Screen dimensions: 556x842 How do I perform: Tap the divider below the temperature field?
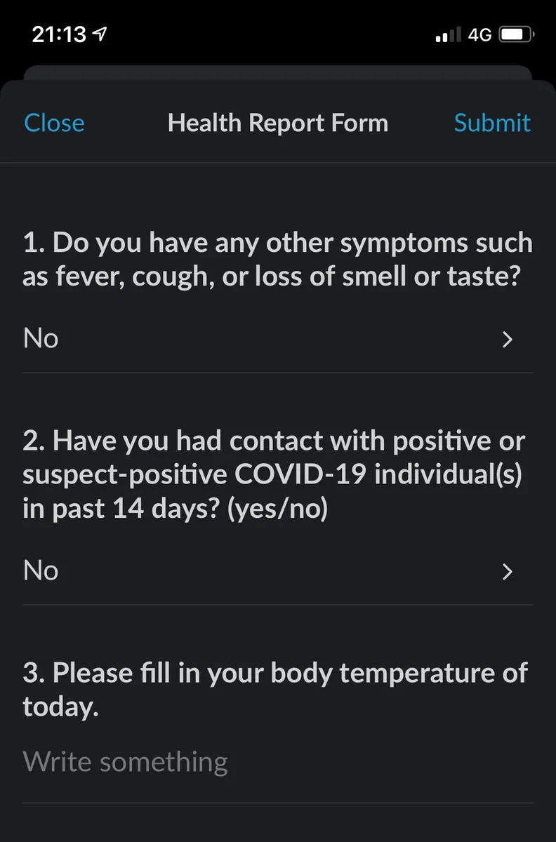(x=278, y=803)
